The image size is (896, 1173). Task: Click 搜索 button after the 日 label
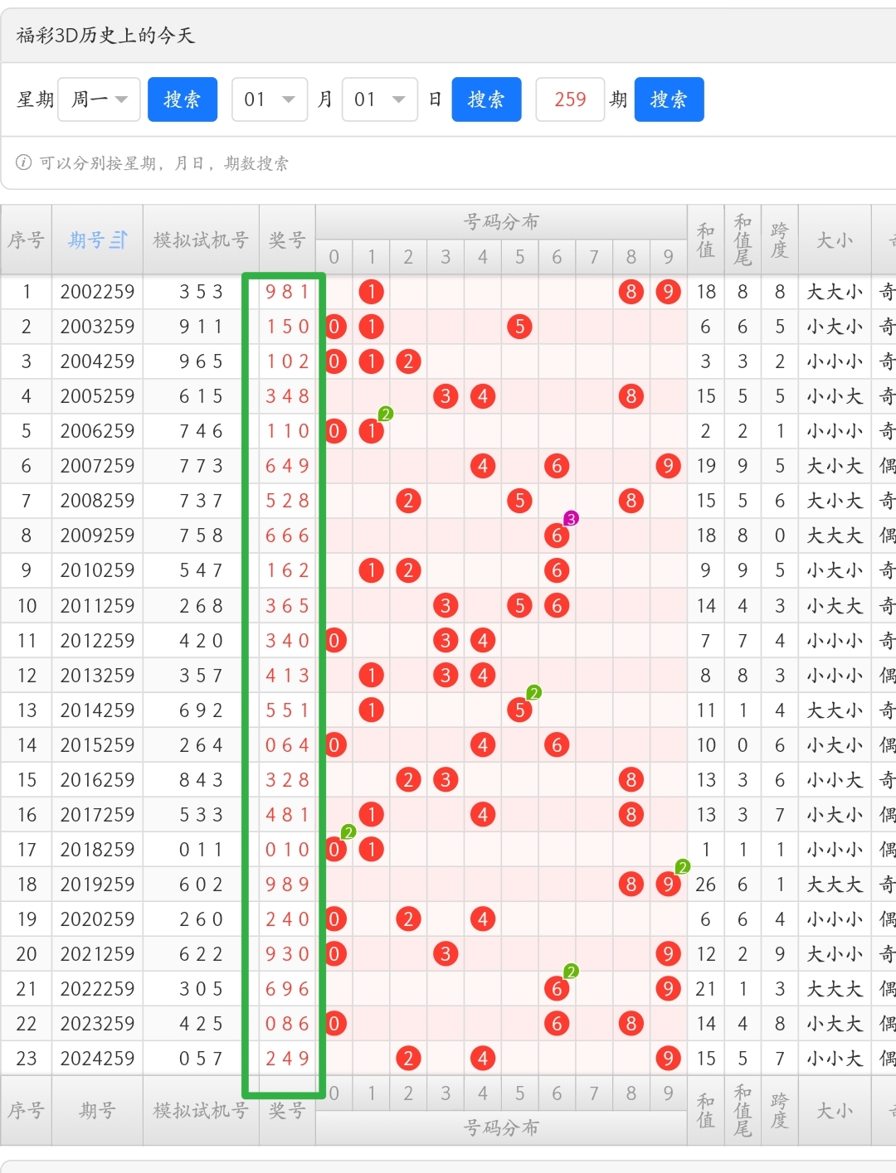(x=486, y=99)
